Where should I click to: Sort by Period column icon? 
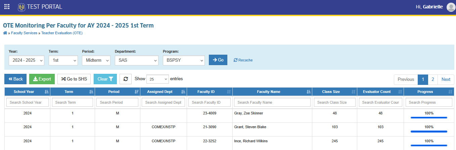tap(137, 92)
